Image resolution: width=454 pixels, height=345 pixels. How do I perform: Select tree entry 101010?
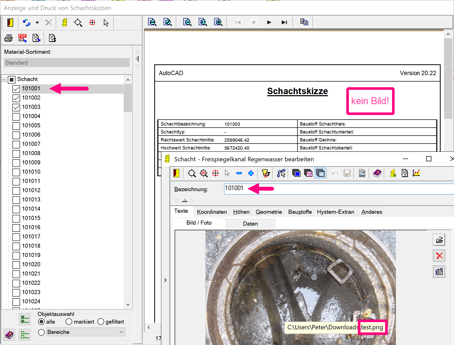coord(31,172)
